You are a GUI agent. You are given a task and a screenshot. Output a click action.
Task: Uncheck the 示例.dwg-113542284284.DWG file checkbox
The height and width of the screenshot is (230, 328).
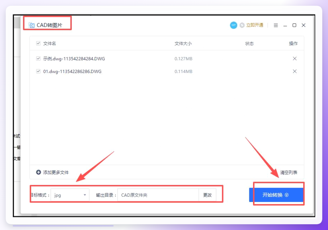[38, 59]
